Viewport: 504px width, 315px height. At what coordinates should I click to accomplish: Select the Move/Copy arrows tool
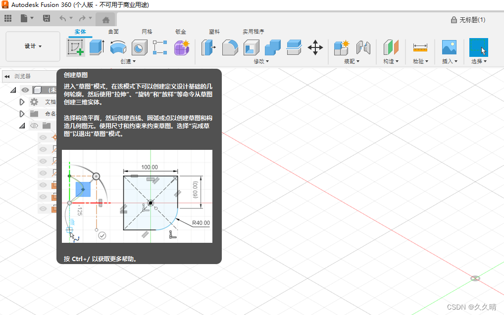(315, 47)
